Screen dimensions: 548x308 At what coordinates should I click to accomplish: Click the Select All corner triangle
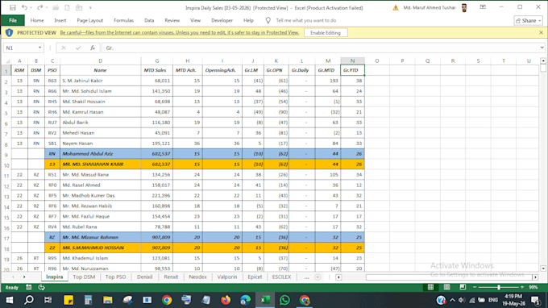click(6, 60)
